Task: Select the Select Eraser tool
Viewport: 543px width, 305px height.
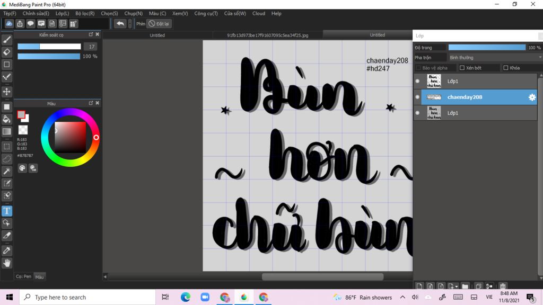Action: pyautogui.click(x=6, y=195)
